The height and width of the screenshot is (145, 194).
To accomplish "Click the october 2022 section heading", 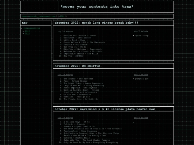I will [105, 109].
